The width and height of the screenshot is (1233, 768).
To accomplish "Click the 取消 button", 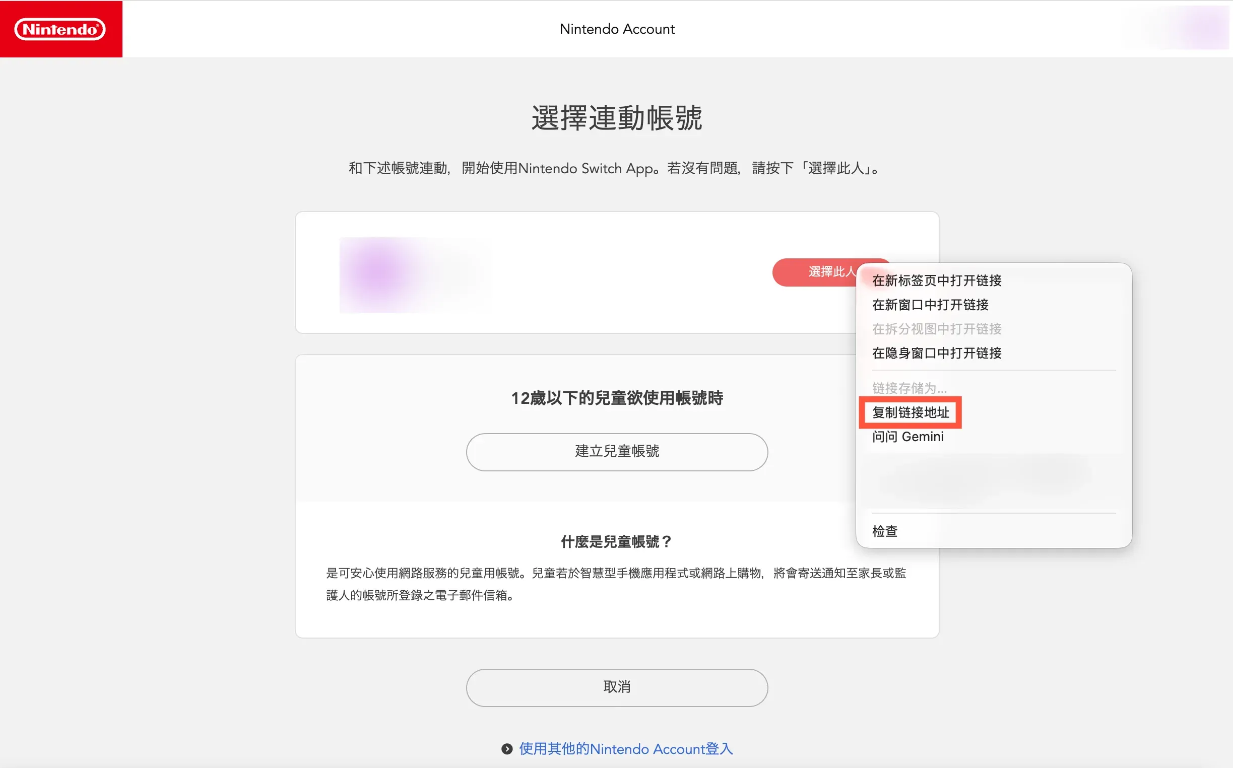I will pyautogui.click(x=617, y=687).
